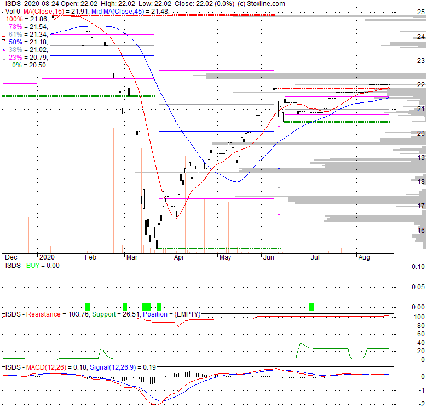
Task: Click the 40 label on resistance axis
Action: [x=421, y=343]
